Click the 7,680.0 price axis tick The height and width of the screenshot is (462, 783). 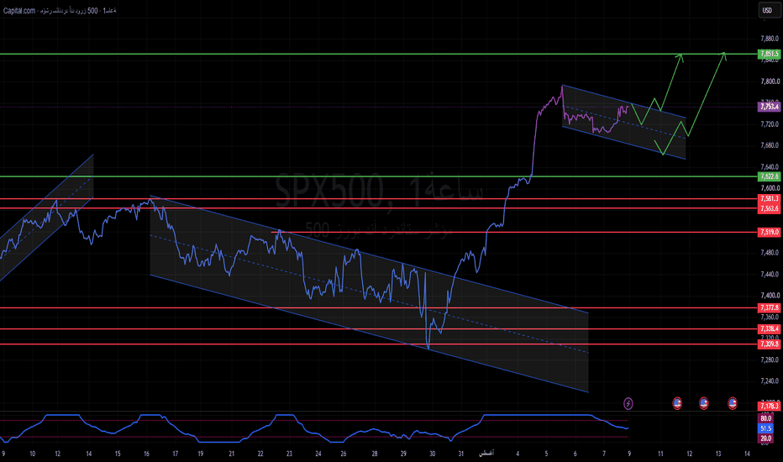[x=770, y=145]
